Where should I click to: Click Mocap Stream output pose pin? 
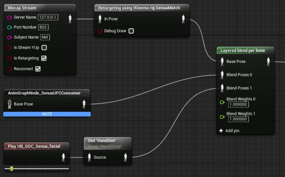coord(70,19)
